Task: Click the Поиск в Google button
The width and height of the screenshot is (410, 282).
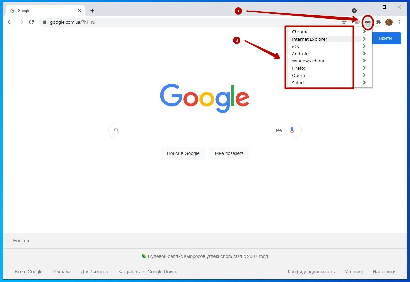Action: (x=183, y=153)
